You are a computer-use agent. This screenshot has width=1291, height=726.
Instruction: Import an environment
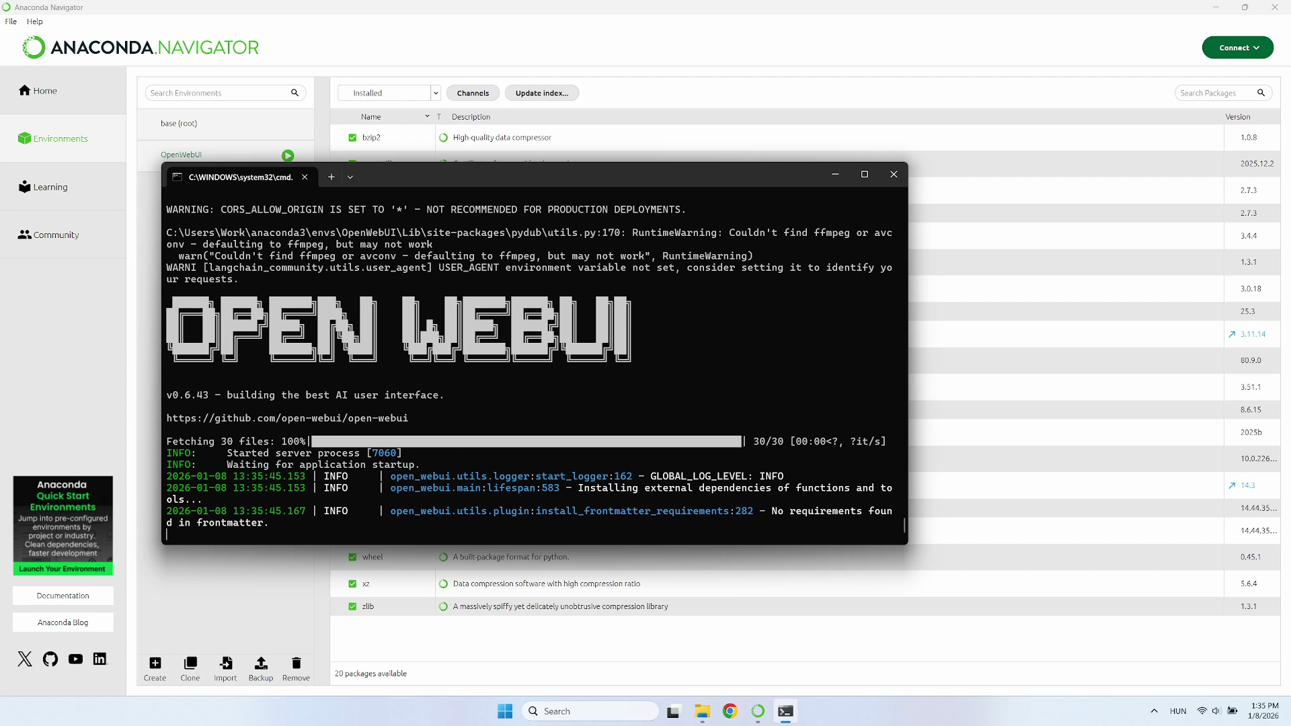225,668
